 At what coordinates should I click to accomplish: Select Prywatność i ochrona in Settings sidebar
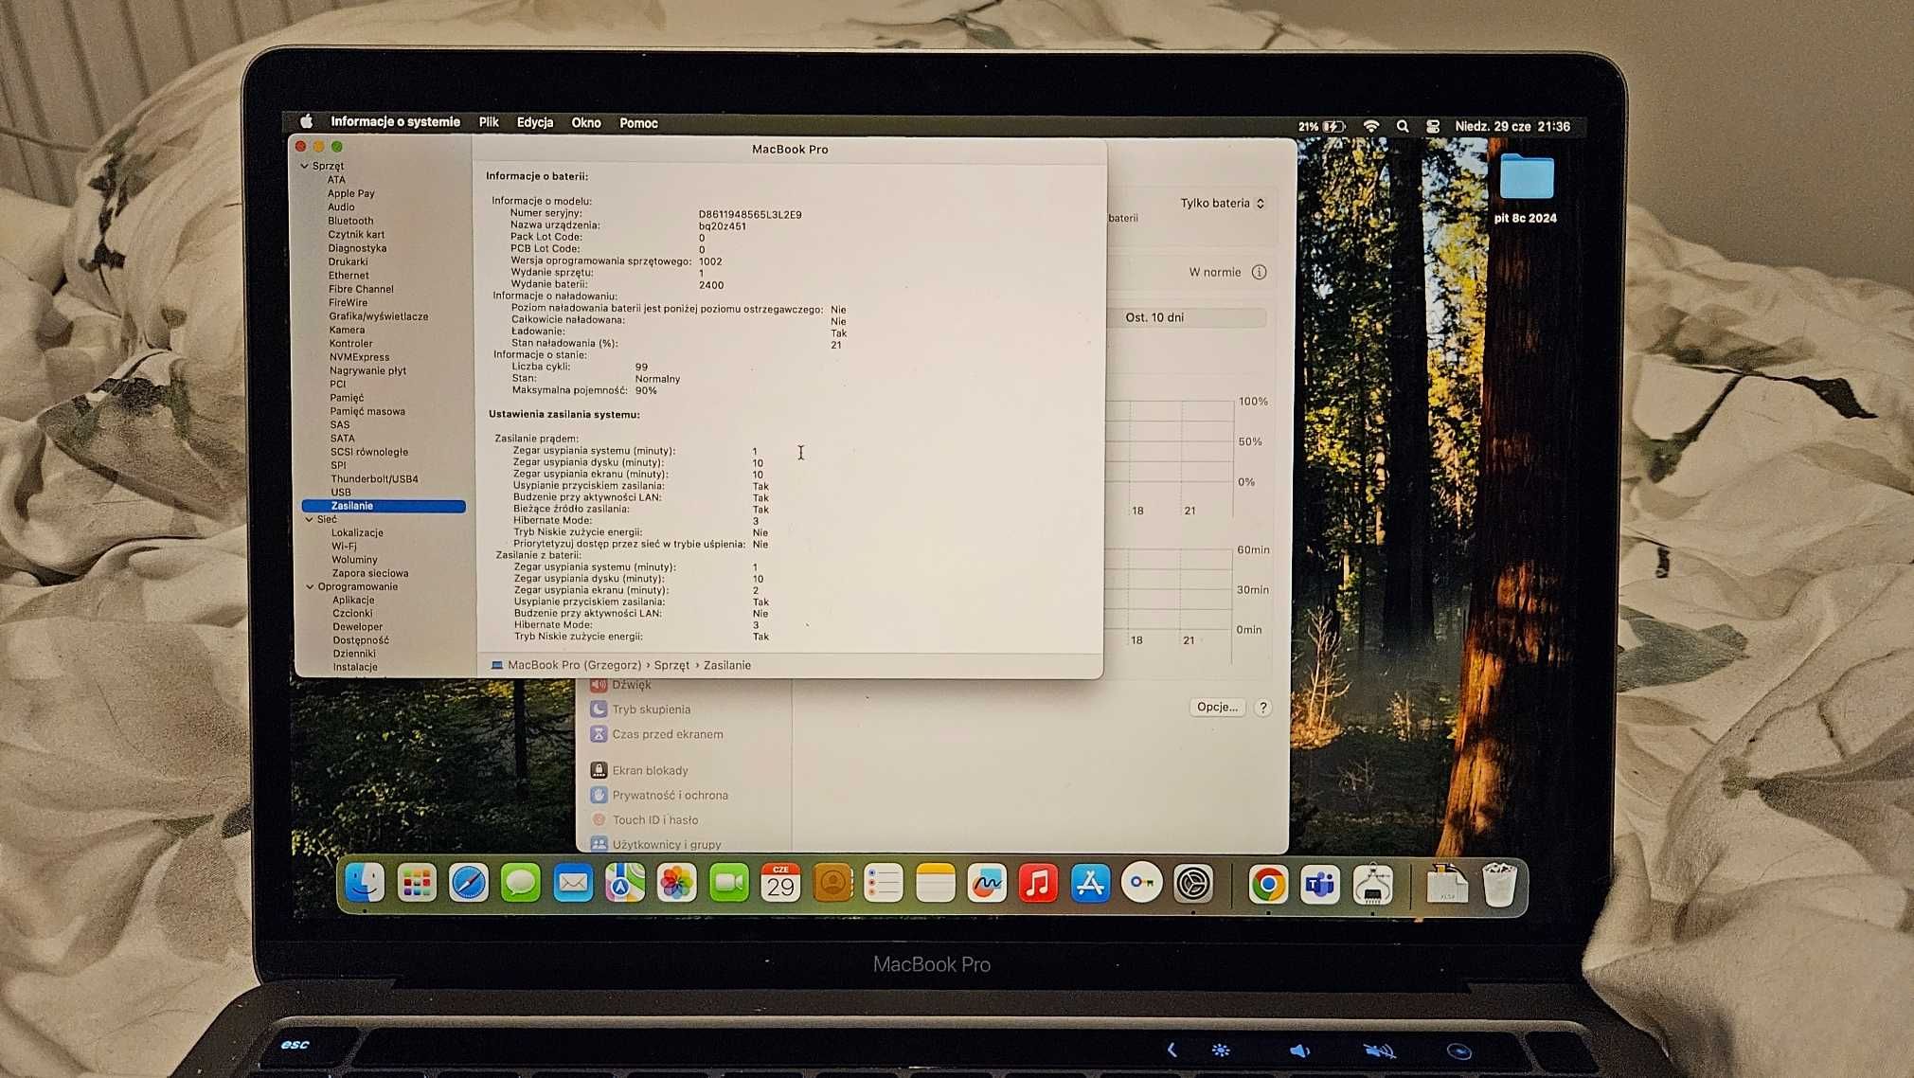click(670, 796)
